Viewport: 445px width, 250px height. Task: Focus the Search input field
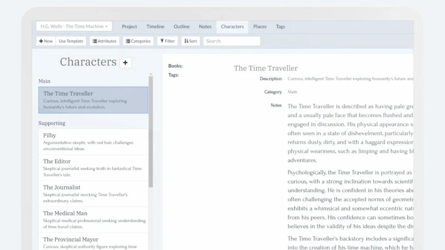[232, 41]
